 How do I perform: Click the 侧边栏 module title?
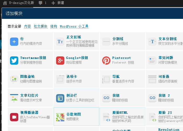click(x=72, y=95)
